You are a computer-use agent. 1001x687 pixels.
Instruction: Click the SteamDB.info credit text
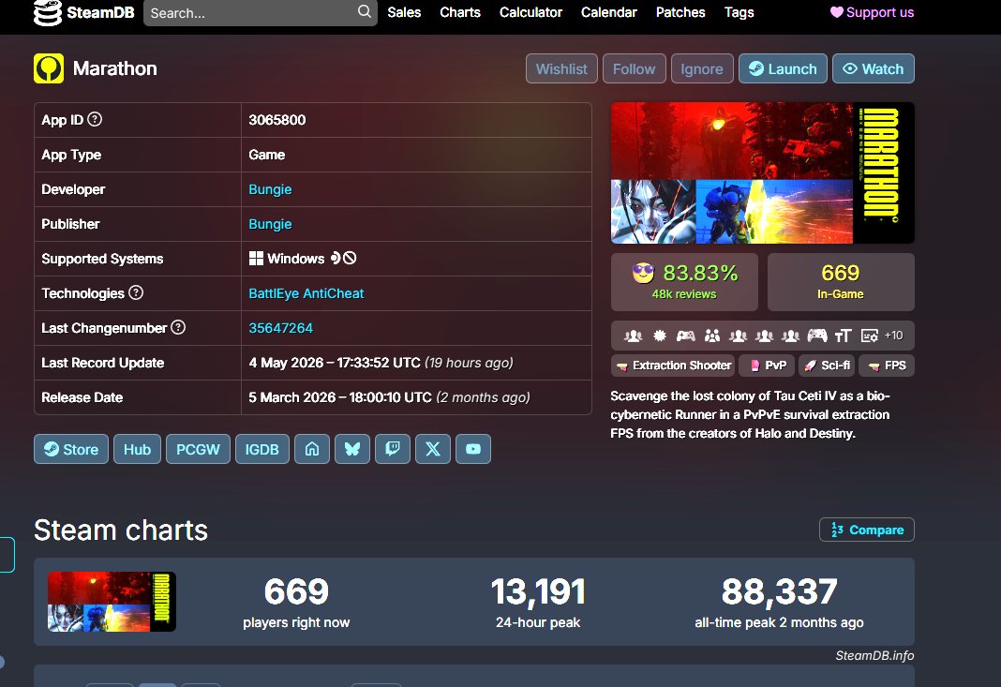tap(874, 656)
